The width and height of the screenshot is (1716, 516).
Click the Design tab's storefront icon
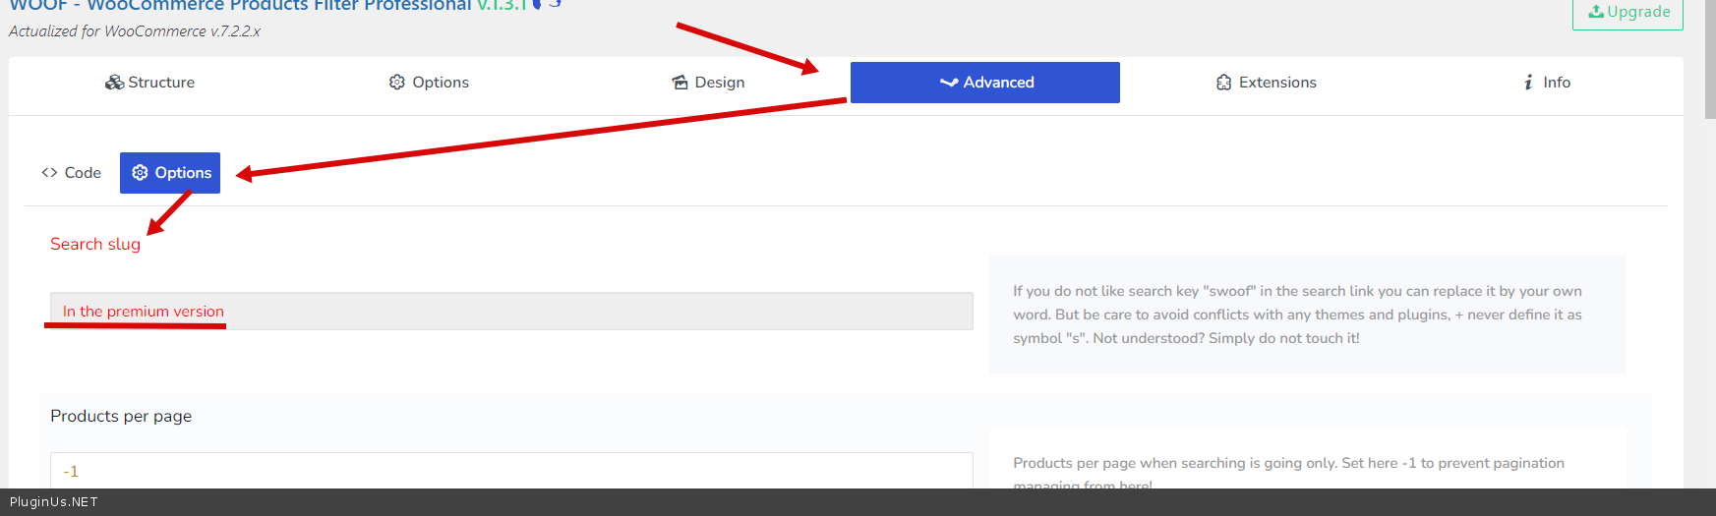click(680, 83)
